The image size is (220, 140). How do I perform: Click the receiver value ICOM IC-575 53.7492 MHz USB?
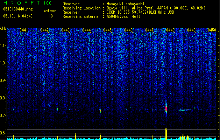(x=141, y=12)
